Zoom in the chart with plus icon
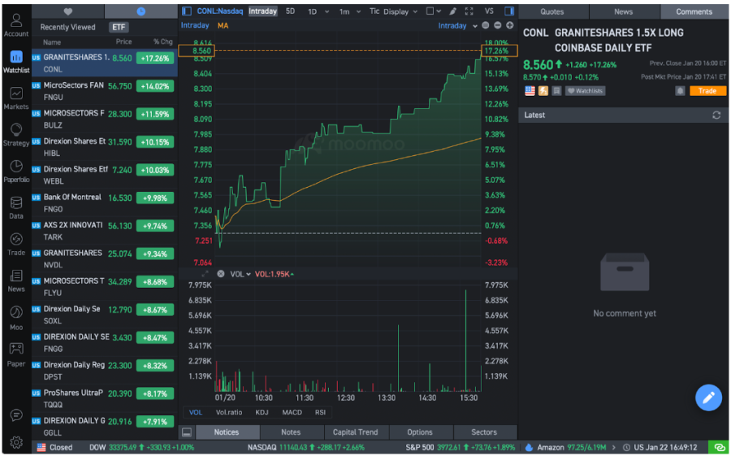Screen dimensions: 731x456 click(x=509, y=26)
